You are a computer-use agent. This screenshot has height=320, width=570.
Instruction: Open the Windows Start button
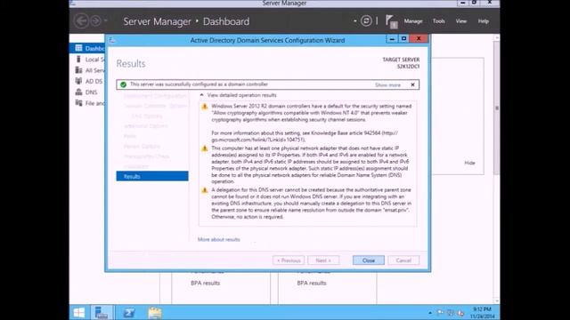79,312
